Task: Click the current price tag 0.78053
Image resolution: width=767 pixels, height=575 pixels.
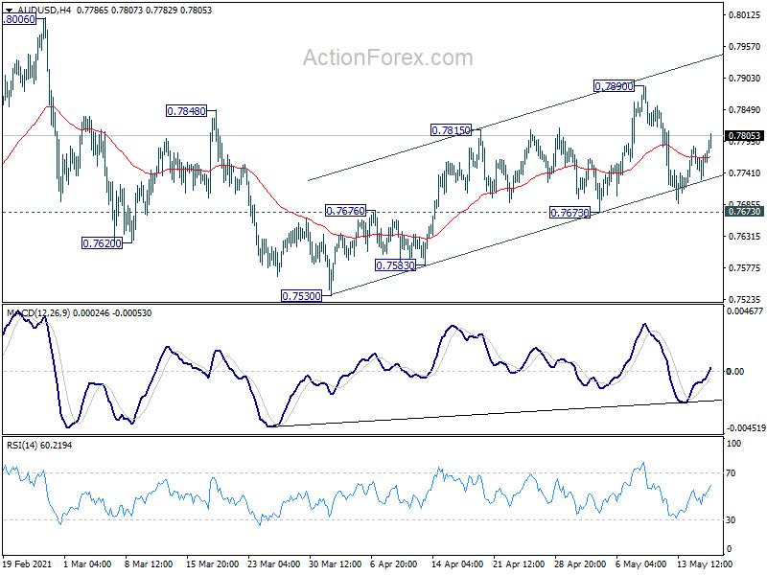Action: tap(744, 136)
